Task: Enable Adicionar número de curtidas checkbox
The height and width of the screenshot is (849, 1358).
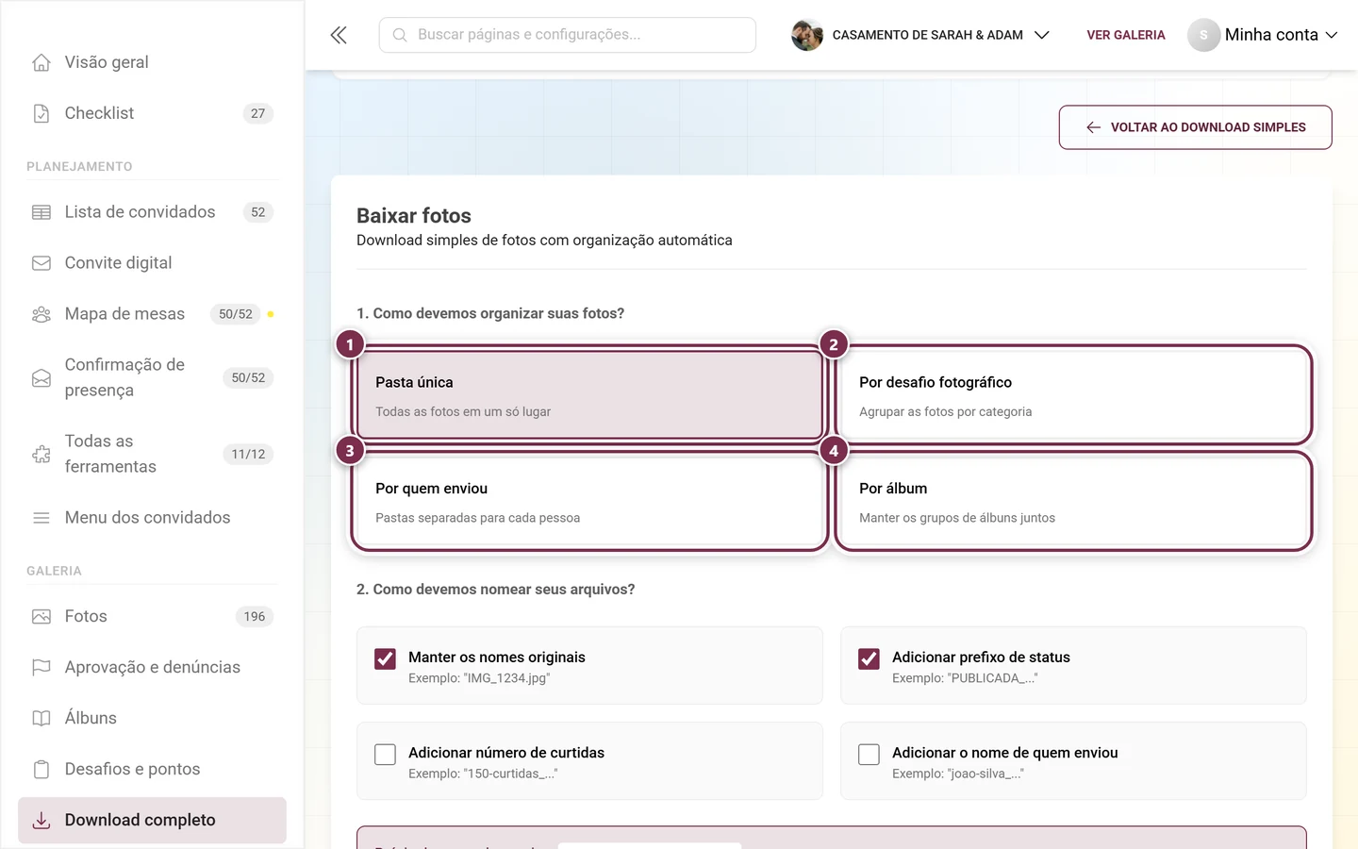Action: point(385,754)
